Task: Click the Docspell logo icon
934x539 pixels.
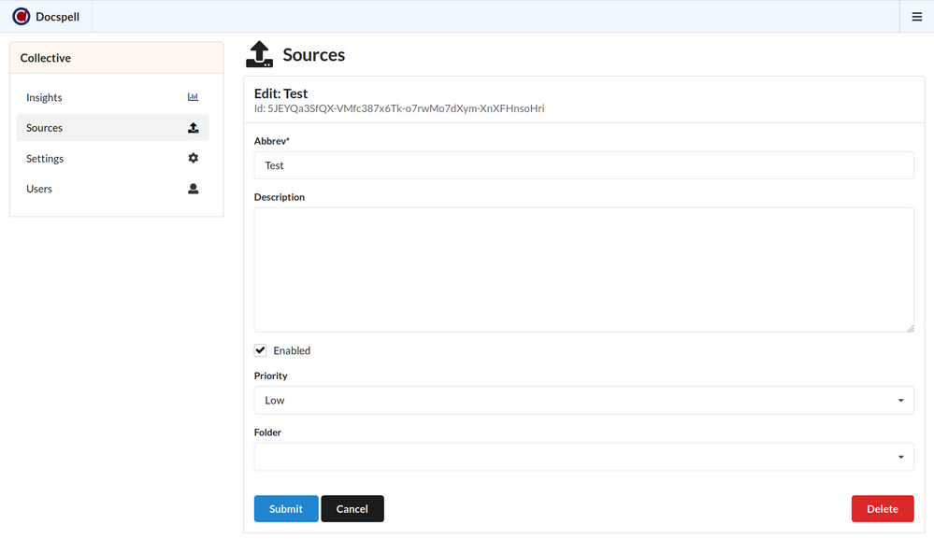Action: pos(21,17)
